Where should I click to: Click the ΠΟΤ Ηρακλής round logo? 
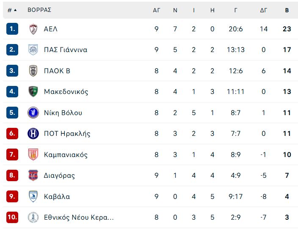pyautogui.click(x=33, y=133)
